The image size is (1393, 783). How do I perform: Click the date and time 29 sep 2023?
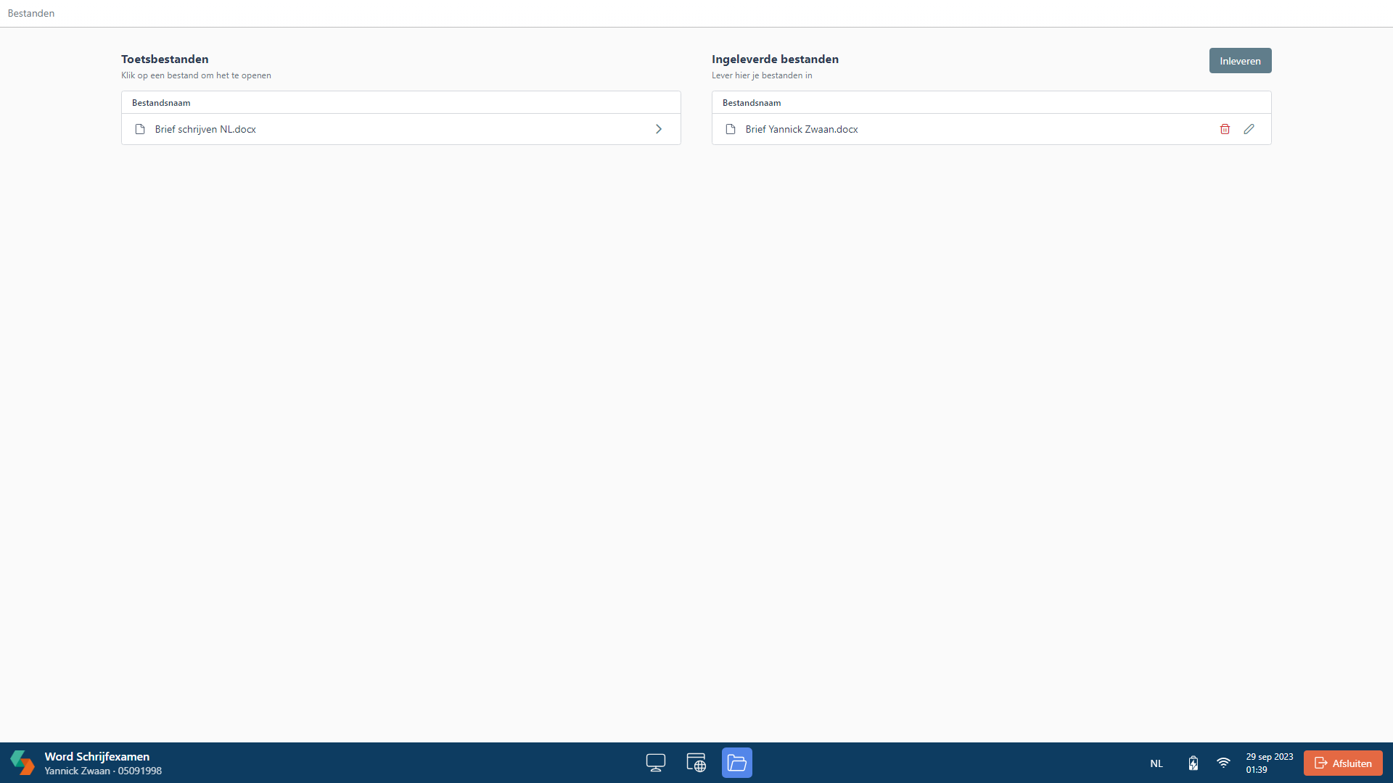click(x=1270, y=763)
